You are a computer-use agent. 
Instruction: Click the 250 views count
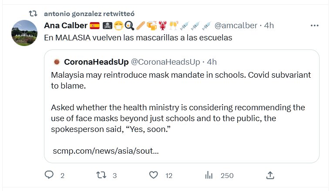click(227, 175)
